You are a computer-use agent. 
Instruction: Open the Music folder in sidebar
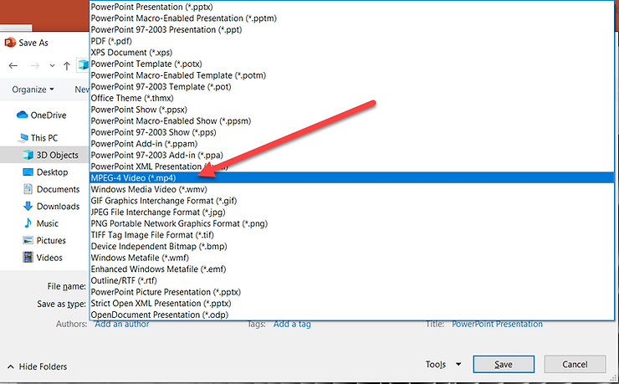tap(48, 223)
